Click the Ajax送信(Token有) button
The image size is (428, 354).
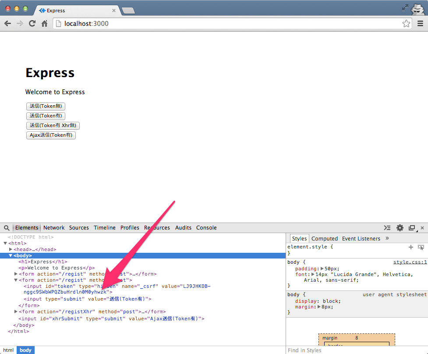click(x=51, y=135)
